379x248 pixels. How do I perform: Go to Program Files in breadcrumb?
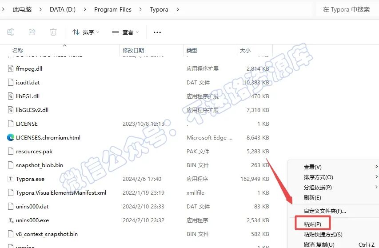(x=113, y=9)
